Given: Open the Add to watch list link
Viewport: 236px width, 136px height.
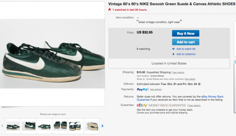Looking at the screenshot, I should coord(186,49).
